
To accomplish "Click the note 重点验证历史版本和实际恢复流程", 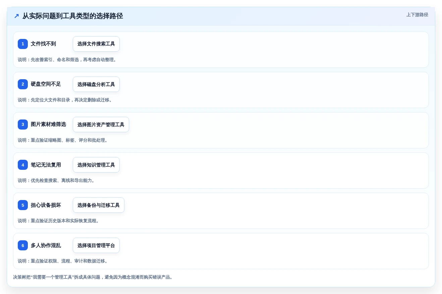I will pos(58,221).
